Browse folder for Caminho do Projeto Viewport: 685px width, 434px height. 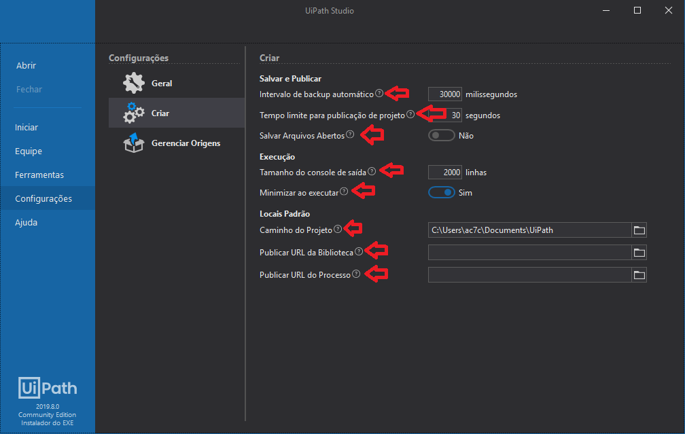639,230
